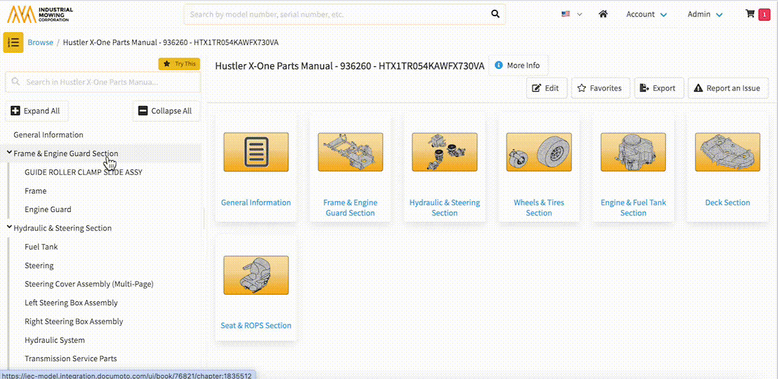Viewport: 778px width, 379px height.
Task: Click the Edit button
Action: click(x=546, y=88)
